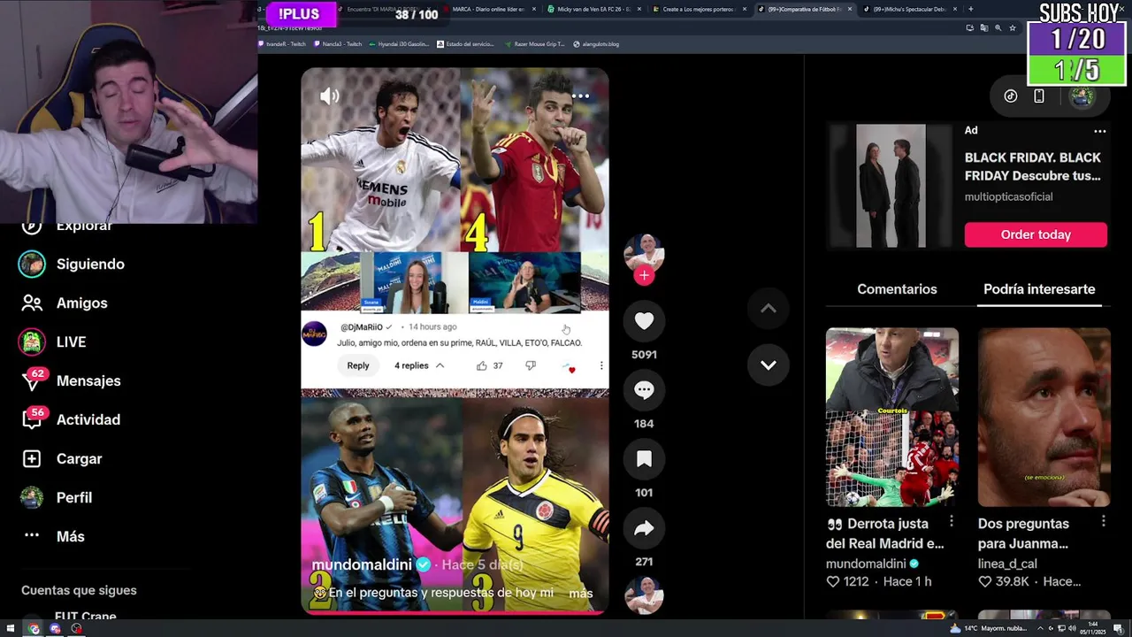Open comments via the speech bubble icon

[x=644, y=390]
